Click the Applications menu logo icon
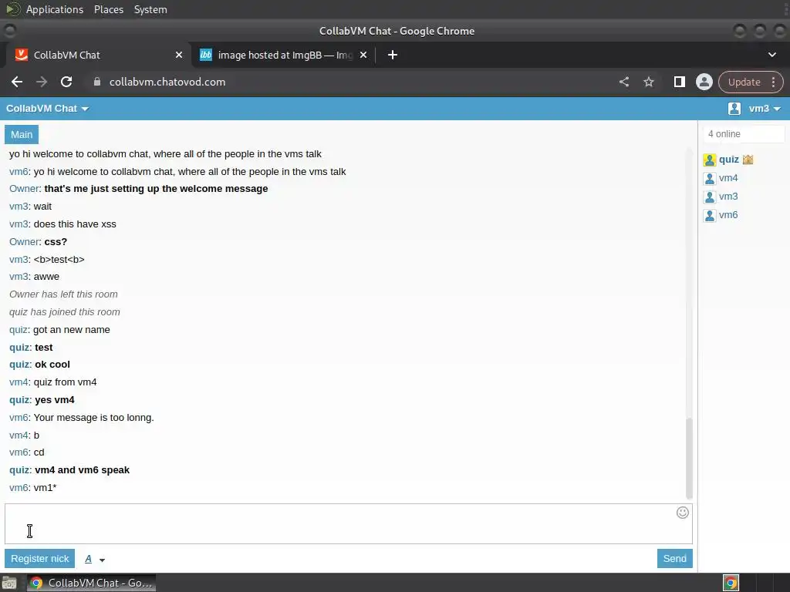Viewport: 790px width, 592px height. (x=12, y=9)
